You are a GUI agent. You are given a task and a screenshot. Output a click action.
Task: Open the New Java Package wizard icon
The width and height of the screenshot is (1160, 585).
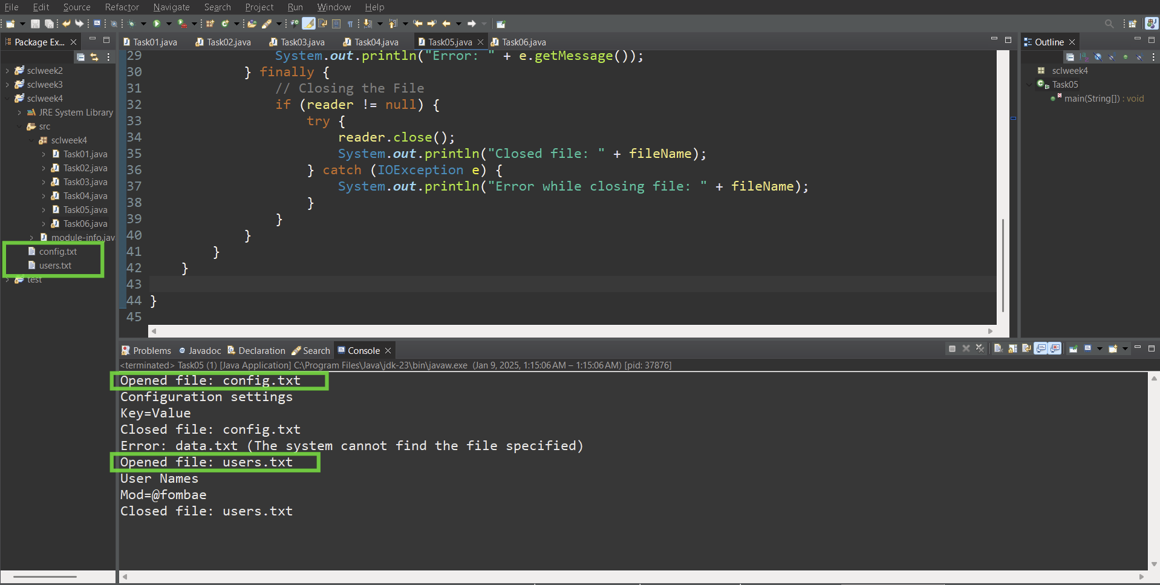210,24
